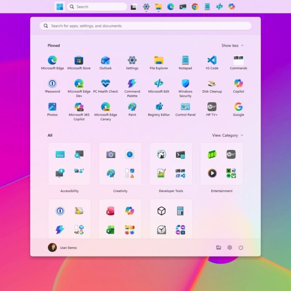Launch 1Password from pinned apps
The height and width of the screenshot is (291, 291).
point(52,86)
